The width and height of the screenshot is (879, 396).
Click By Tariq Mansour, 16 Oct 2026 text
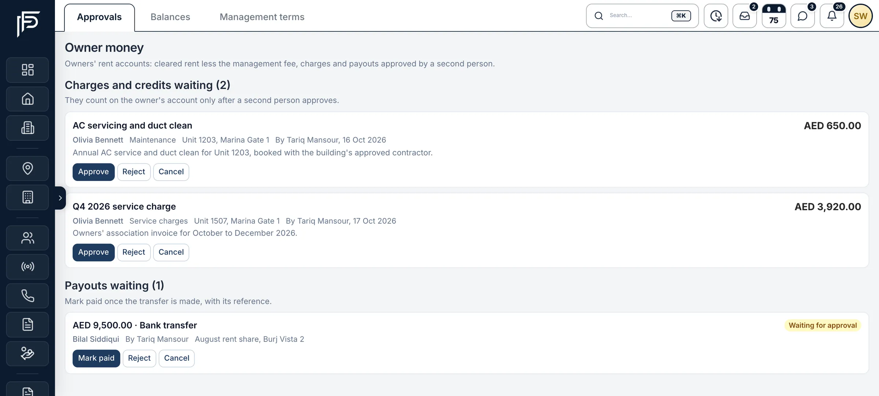(x=330, y=140)
